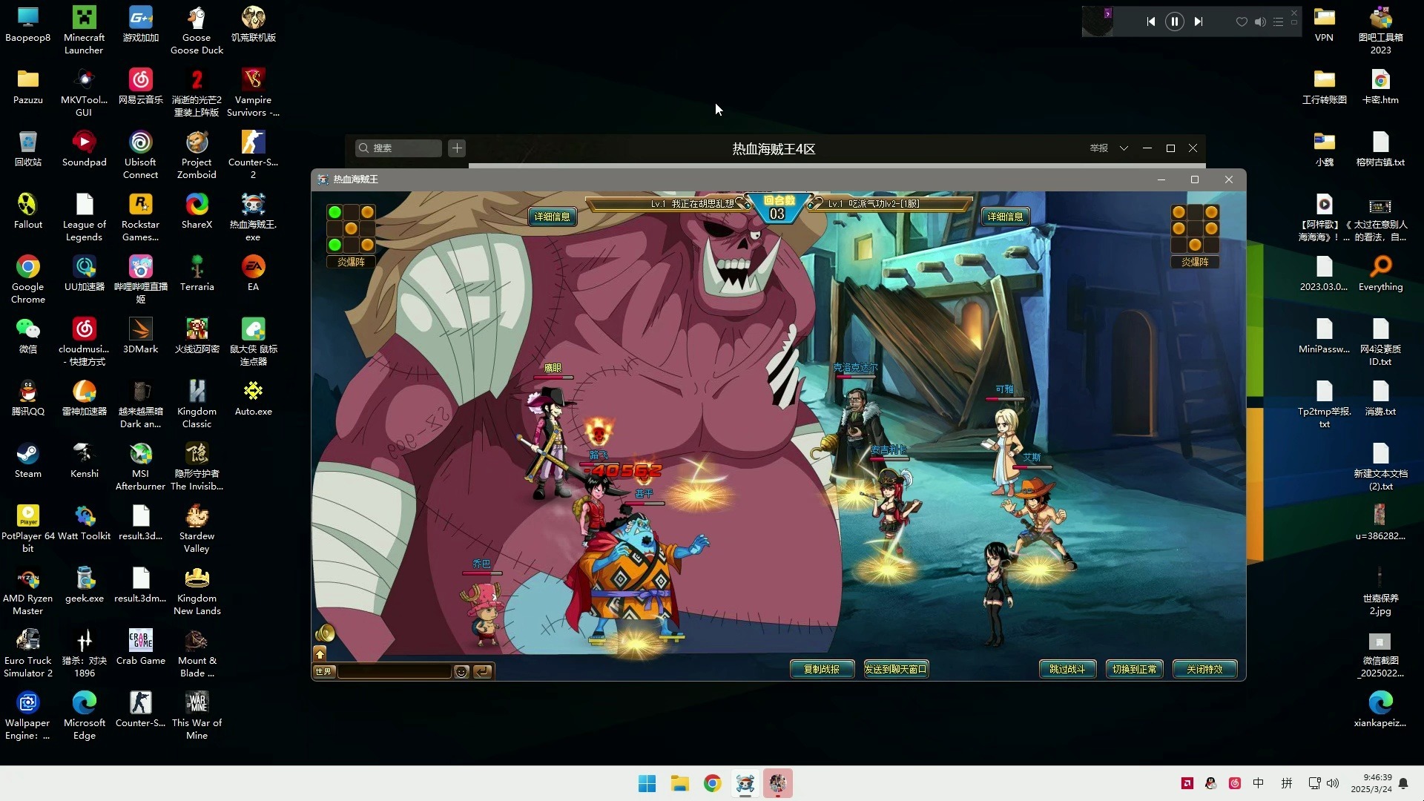Select Stardew Valley desktop icon

click(197, 529)
